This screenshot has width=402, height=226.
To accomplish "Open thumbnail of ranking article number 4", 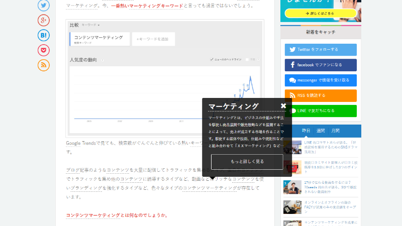I will [292, 207].
